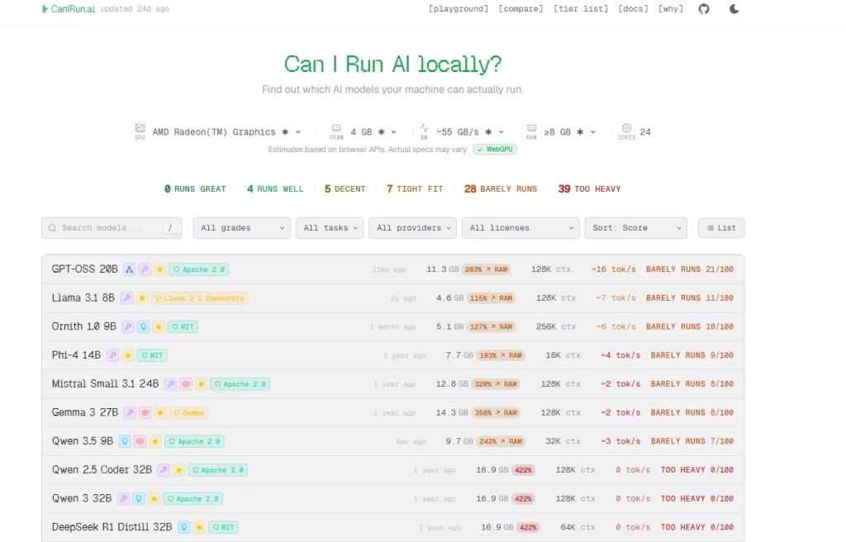
Task: Click the star icon on Qwen 3.5 9B
Action: point(155,441)
